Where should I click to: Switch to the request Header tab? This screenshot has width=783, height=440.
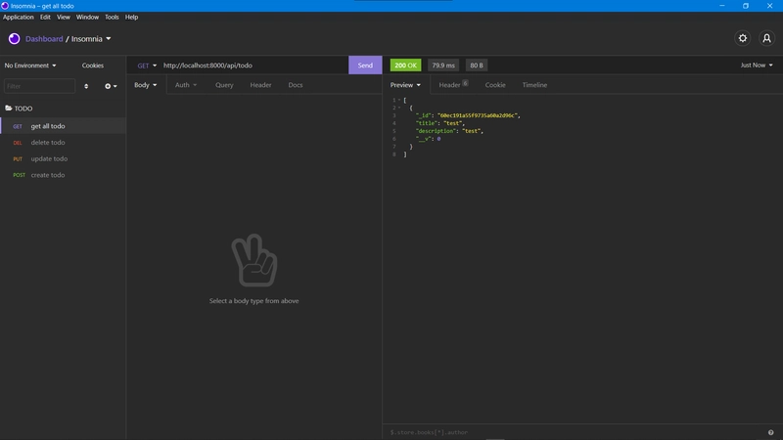tap(260, 85)
